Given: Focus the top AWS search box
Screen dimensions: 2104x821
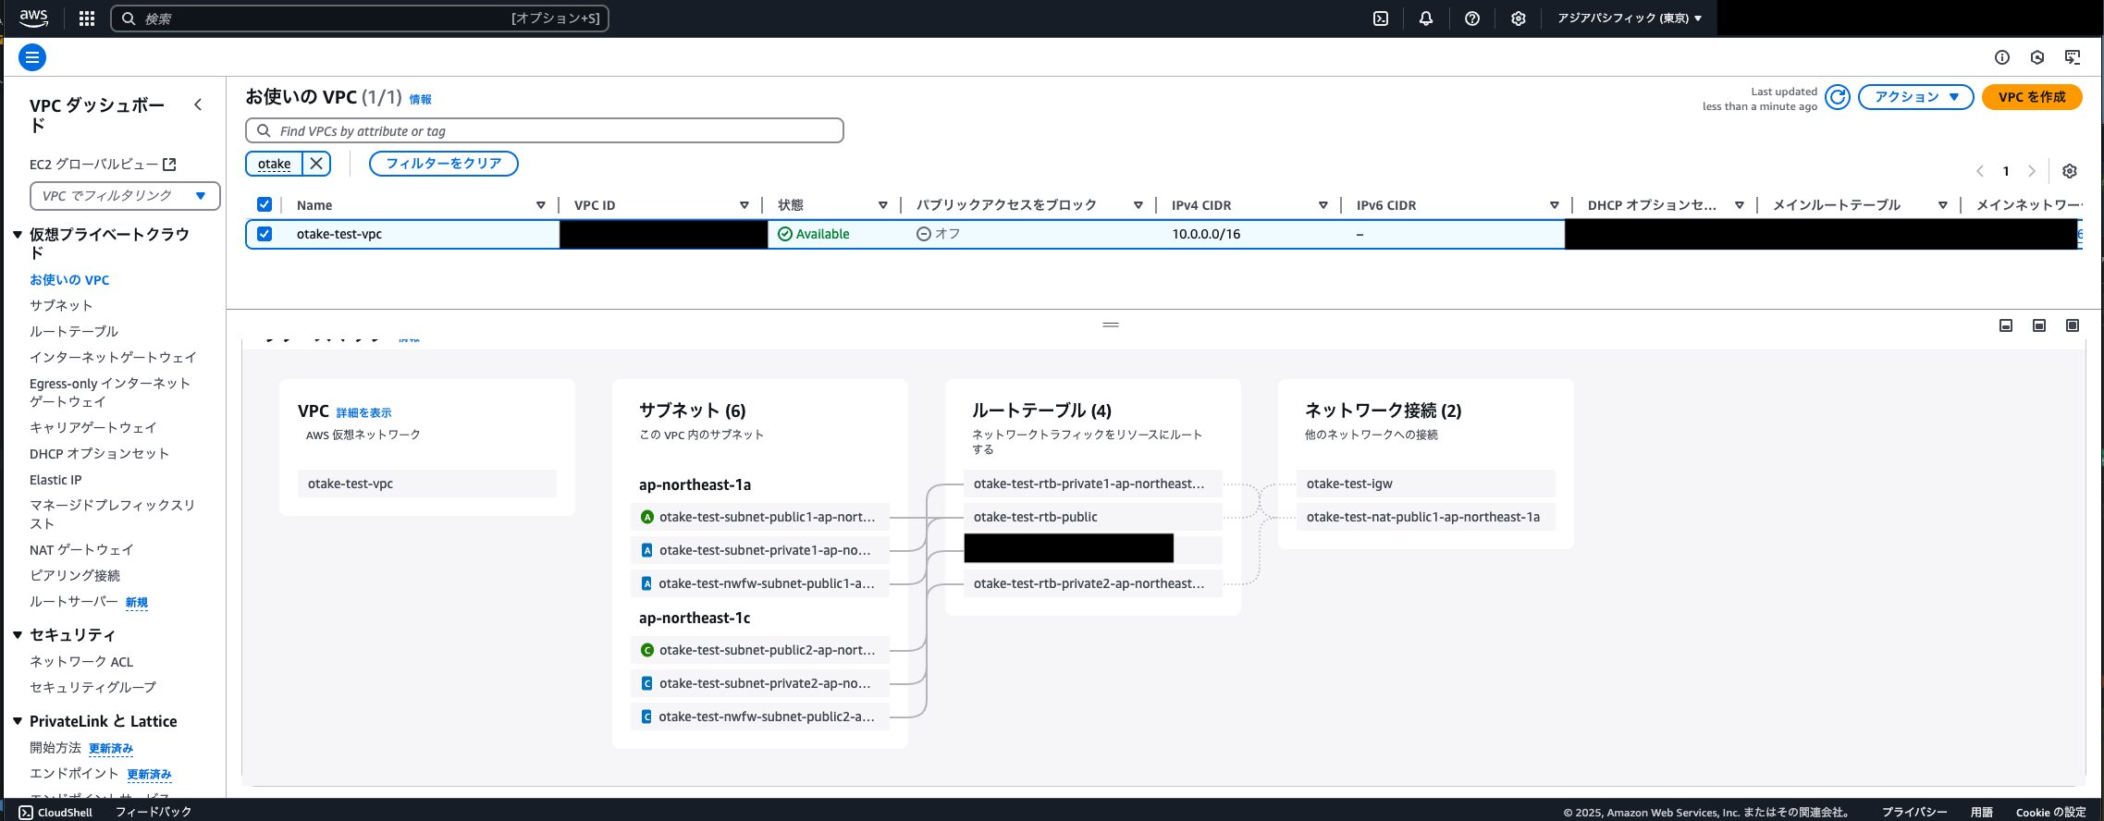Looking at the screenshot, I should click(360, 18).
